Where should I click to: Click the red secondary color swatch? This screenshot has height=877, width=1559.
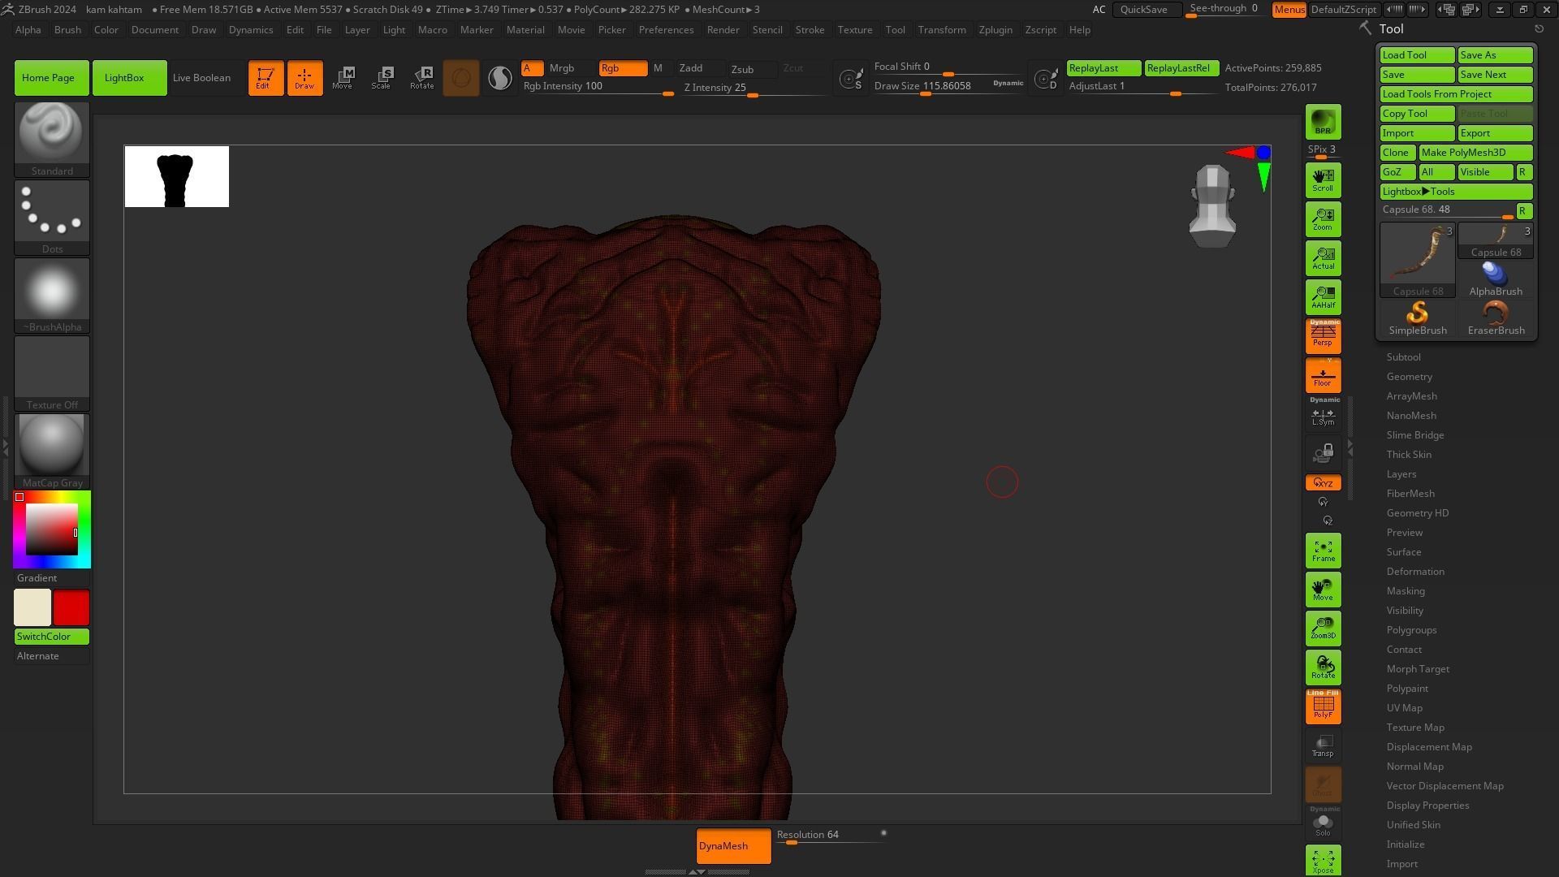click(71, 607)
